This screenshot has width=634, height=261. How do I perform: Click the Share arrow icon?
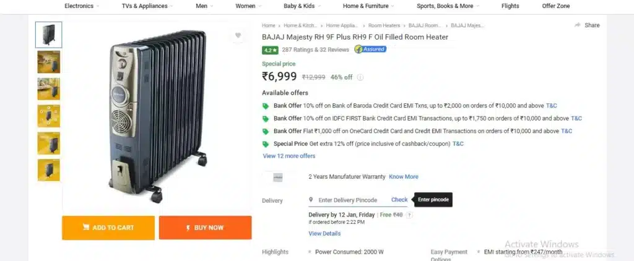click(578, 25)
